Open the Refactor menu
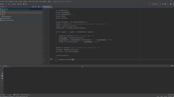 coord(25,1)
